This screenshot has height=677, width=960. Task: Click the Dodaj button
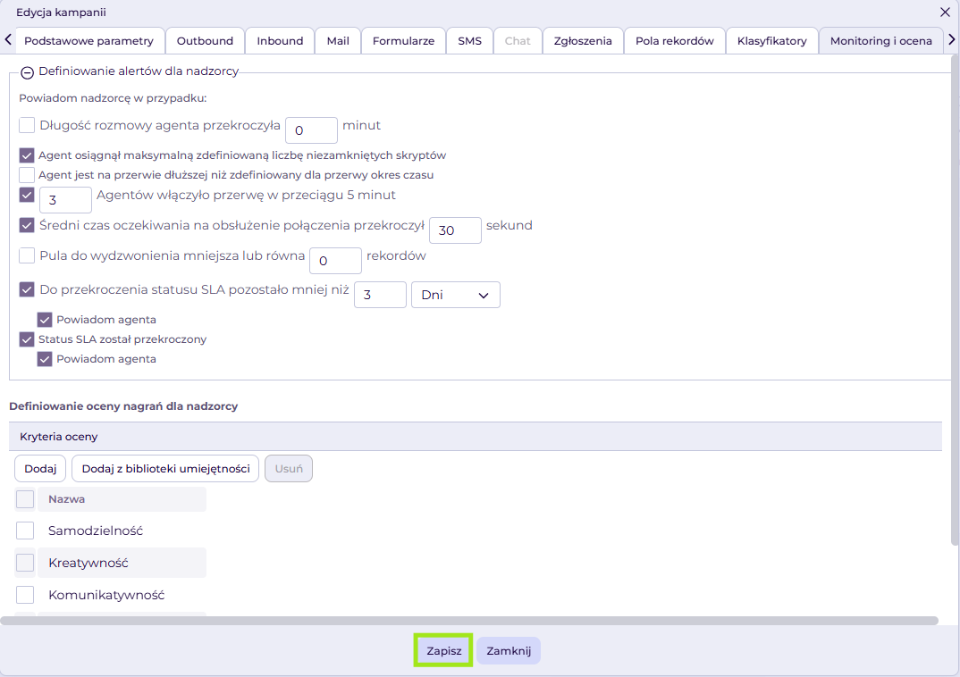coord(40,469)
